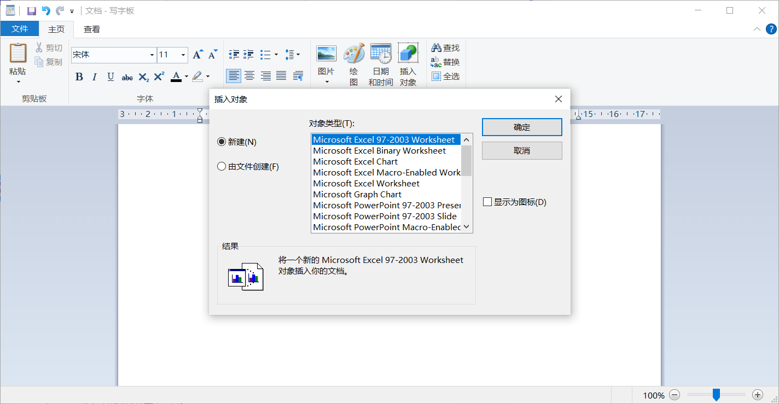Grow the font size with the larger A
Viewport: 779px width, 404px height.
pos(197,55)
